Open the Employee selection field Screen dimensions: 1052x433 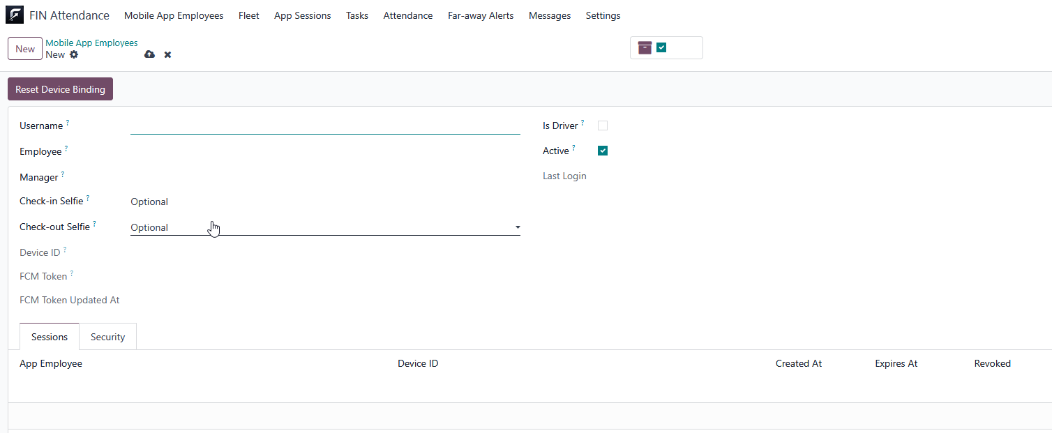[x=324, y=151]
